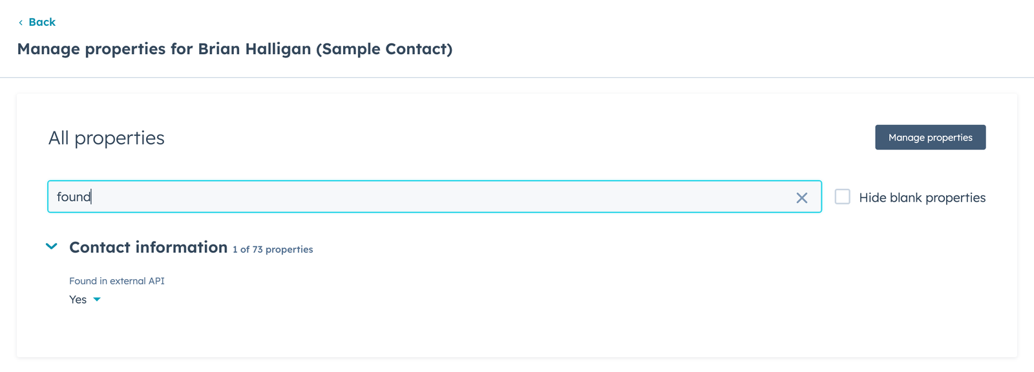The image size is (1034, 372).
Task: Open the Found in external API value dropdown
Action: 97,299
